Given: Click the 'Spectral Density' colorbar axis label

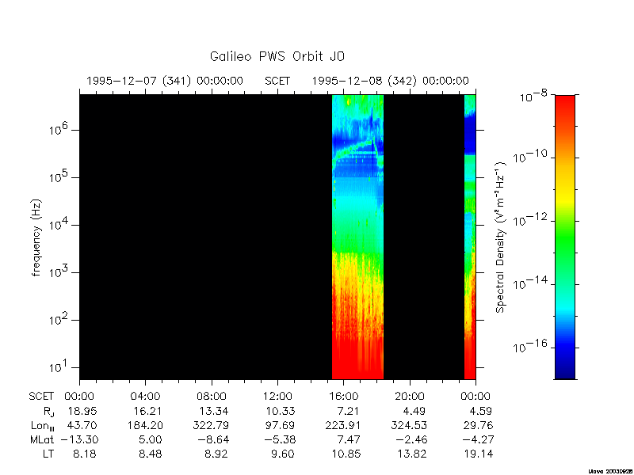Looking at the screenshot, I should (501, 237).
